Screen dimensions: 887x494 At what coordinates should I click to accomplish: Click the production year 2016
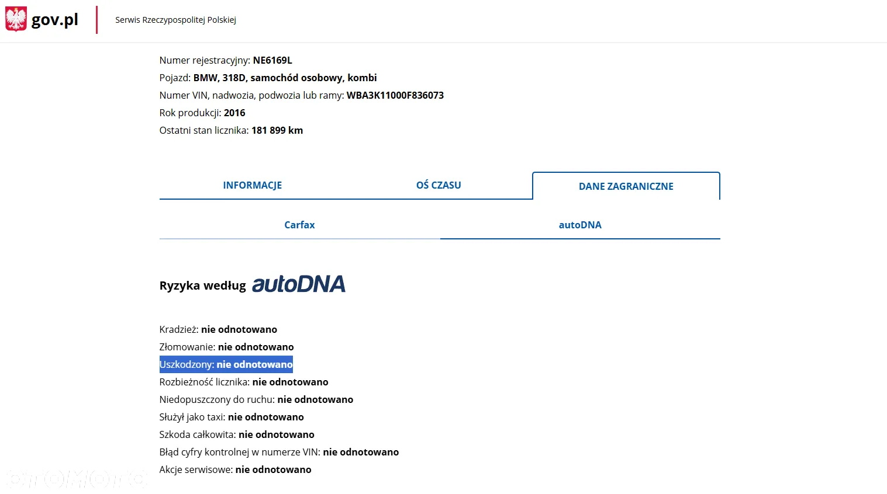[x=234, y=113]
